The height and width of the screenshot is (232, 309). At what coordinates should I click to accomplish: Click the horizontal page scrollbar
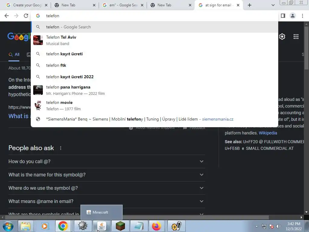137,217
